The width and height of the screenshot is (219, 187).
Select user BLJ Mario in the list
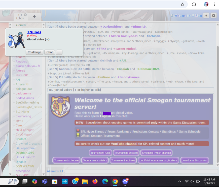coord(22,112)
